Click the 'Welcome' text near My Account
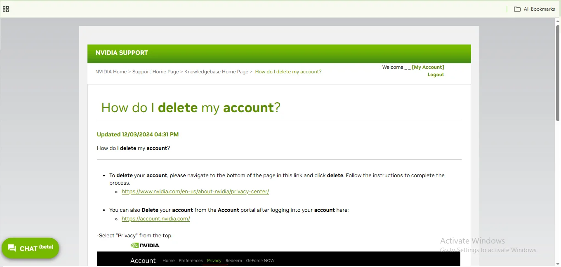 [x=392, y=67]
